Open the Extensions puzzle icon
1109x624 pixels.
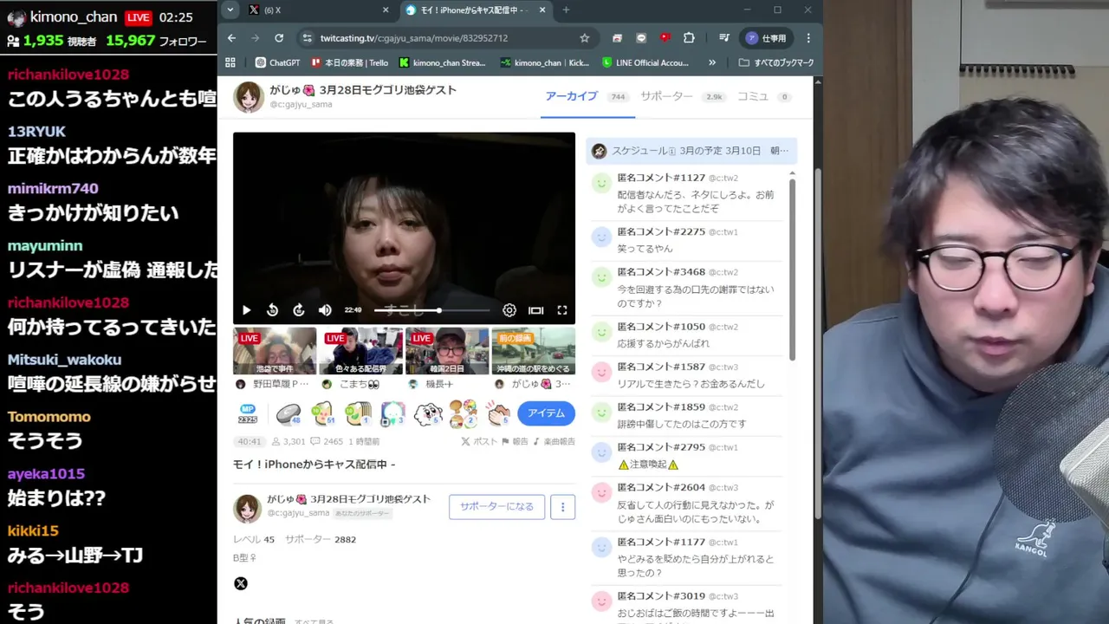tap(689, 38)
